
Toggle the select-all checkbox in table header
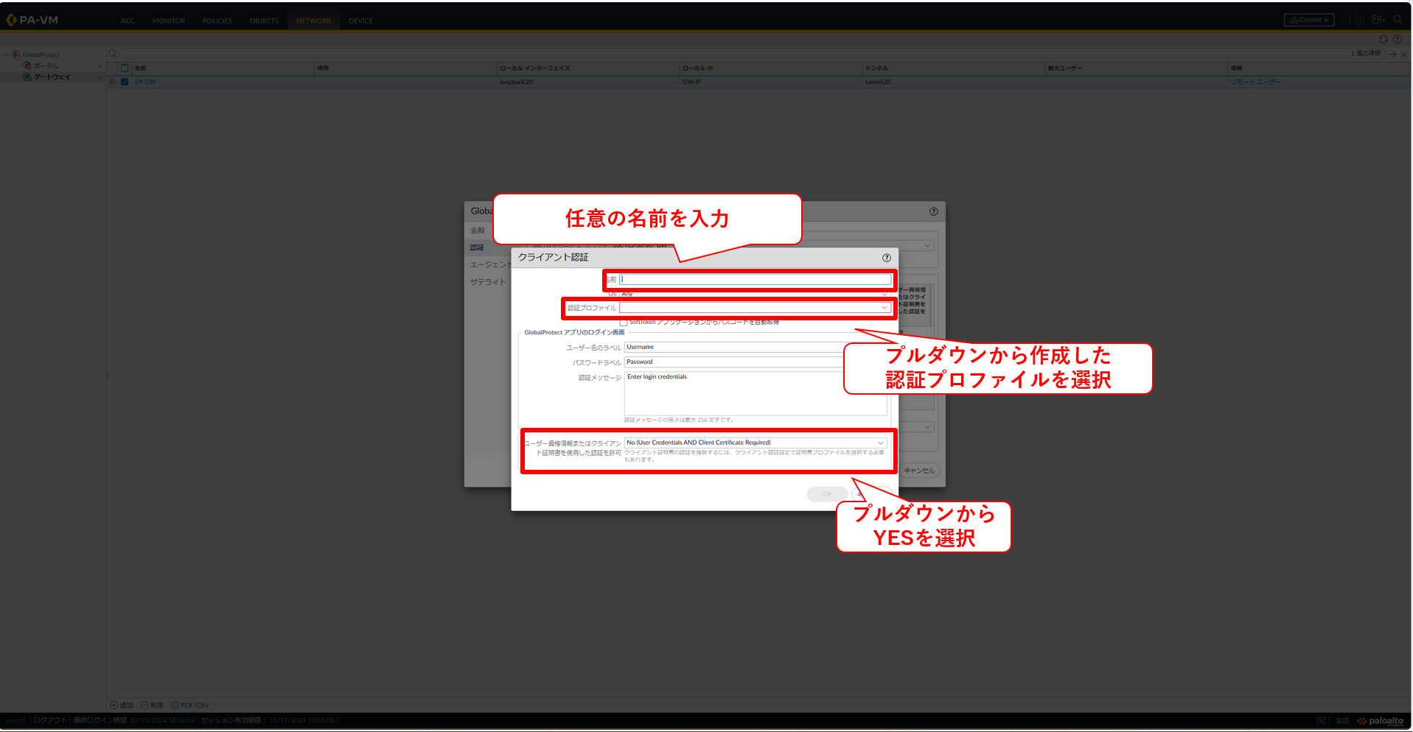click(125, 68)
